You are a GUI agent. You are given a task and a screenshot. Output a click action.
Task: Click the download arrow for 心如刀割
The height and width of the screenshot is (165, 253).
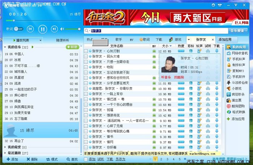click(x=216, y=51)
